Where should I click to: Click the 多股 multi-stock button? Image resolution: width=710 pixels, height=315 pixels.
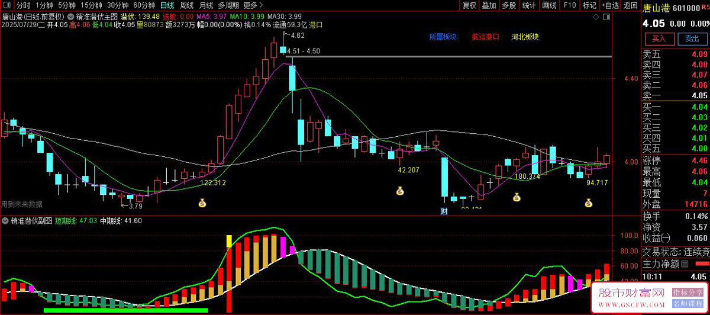pyautogui.click(x=509, y=5)
